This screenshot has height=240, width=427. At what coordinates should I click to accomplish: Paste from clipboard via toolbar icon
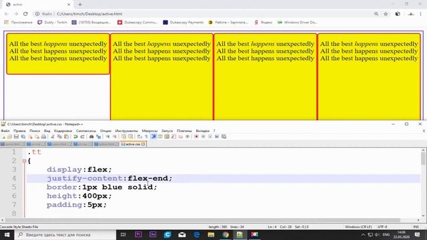click(66, 137)
